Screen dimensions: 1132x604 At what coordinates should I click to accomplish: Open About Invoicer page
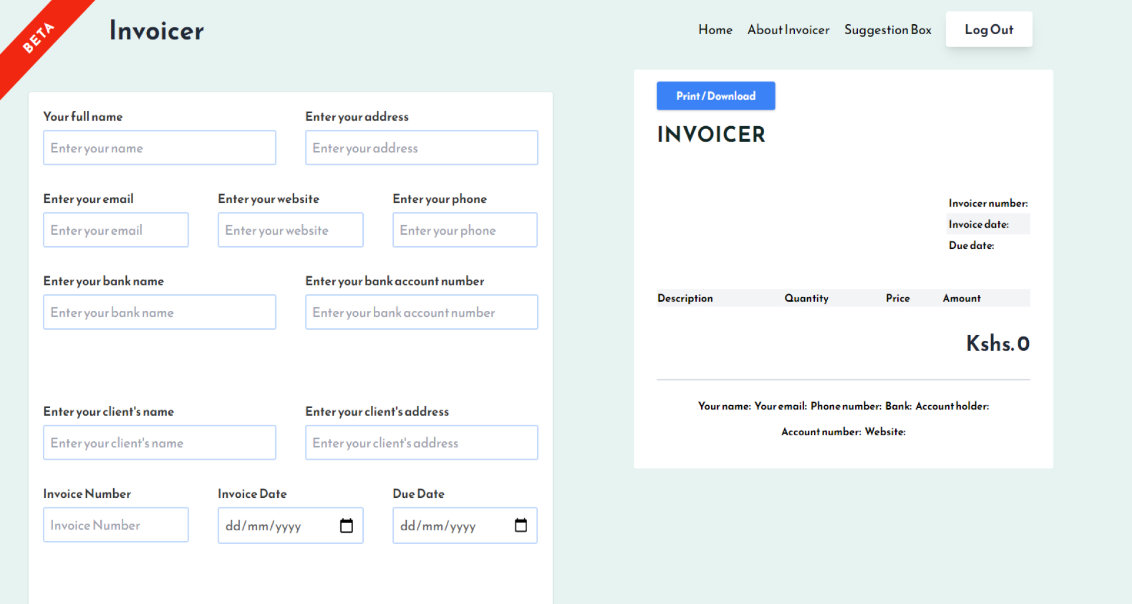click(788, 29)
